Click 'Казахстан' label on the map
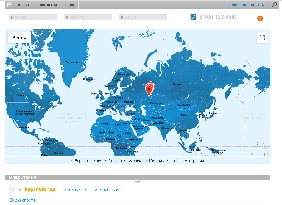282x205 pixels. (156, 103)
